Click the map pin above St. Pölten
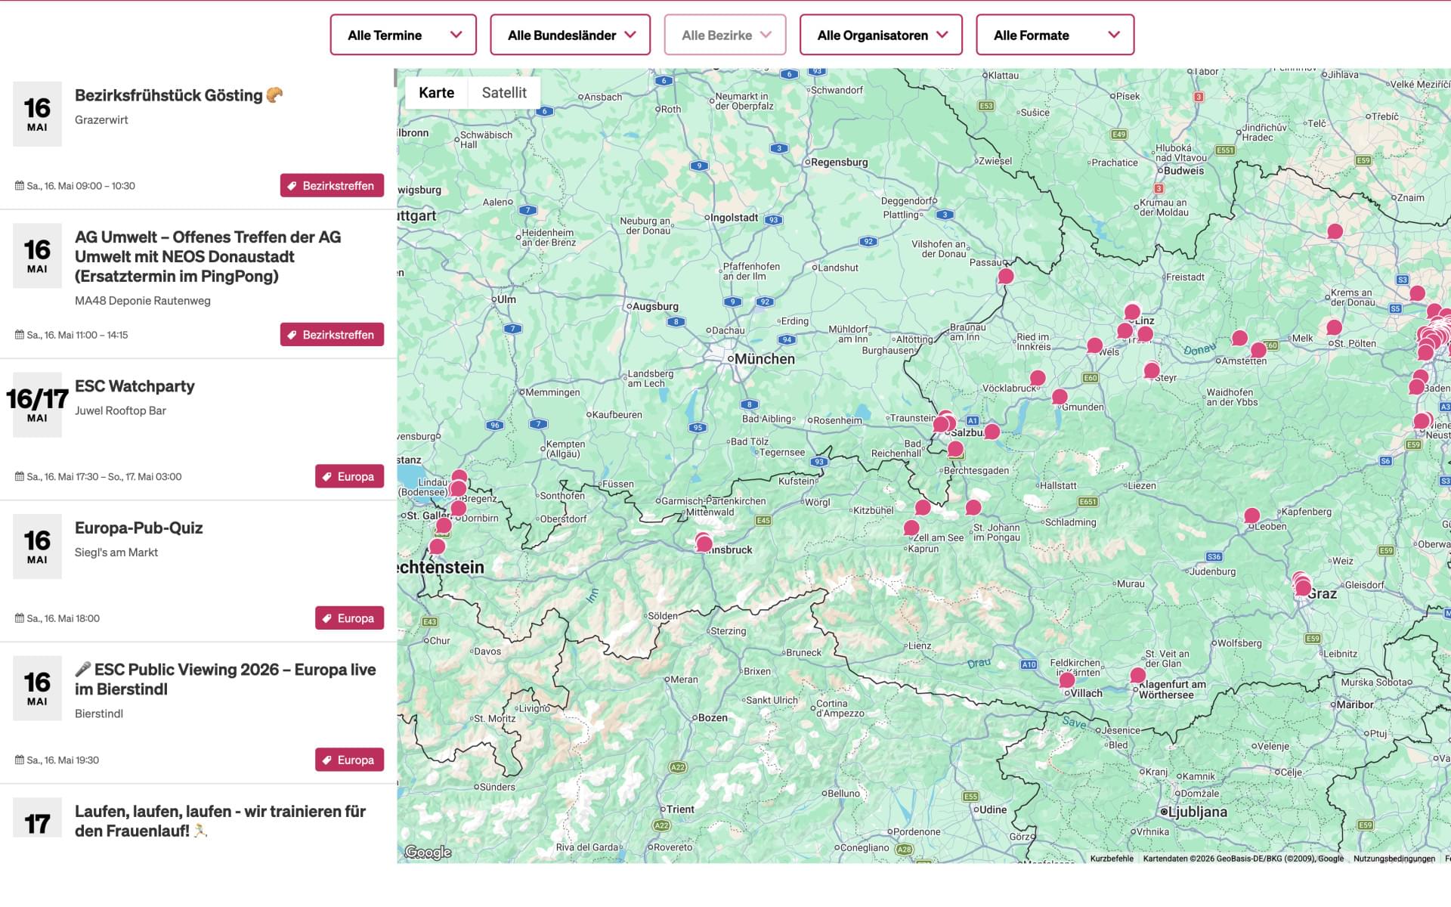1451x907 pixels. [x=1335, y=327]
